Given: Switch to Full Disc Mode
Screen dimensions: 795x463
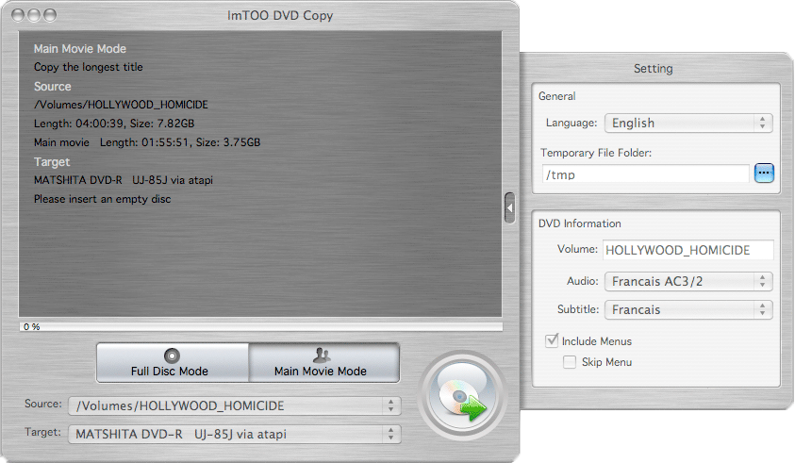Looking at the screenshot, I should [173, 363].
